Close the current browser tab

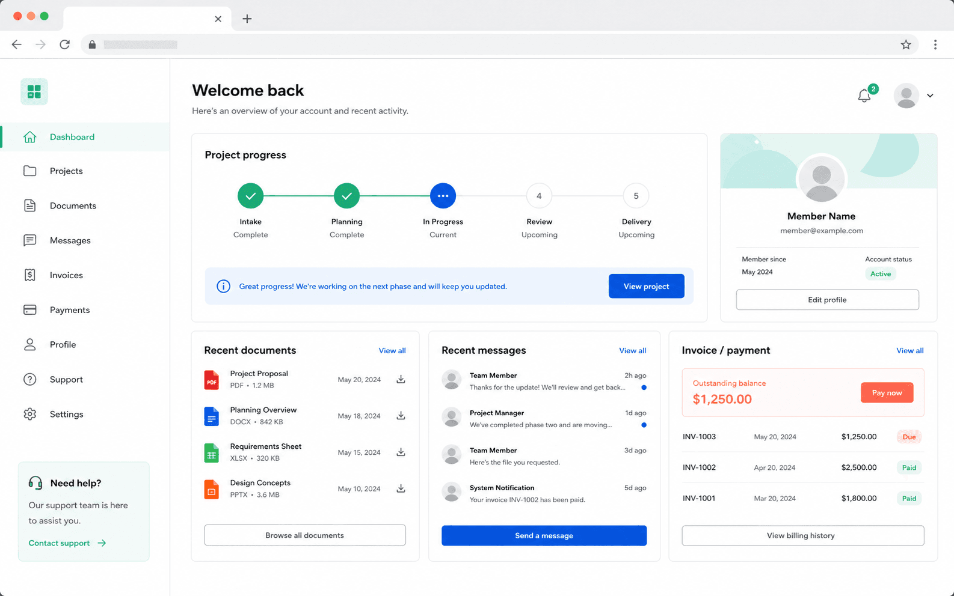(218, 19)
